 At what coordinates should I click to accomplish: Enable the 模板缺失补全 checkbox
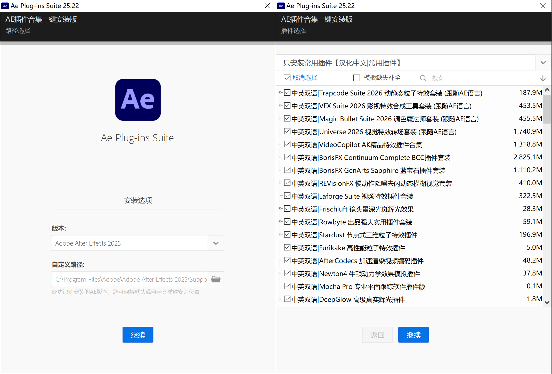coord(357,78)
